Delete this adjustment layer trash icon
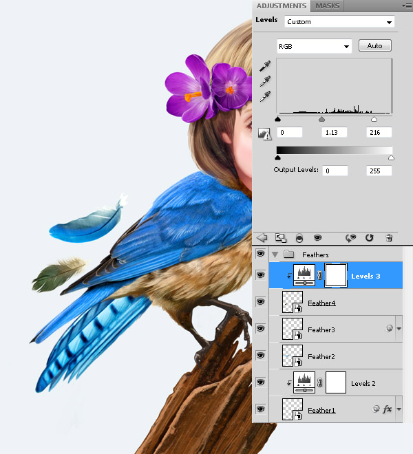Viewport: 413px width, 454px height. tap(389, 238)
